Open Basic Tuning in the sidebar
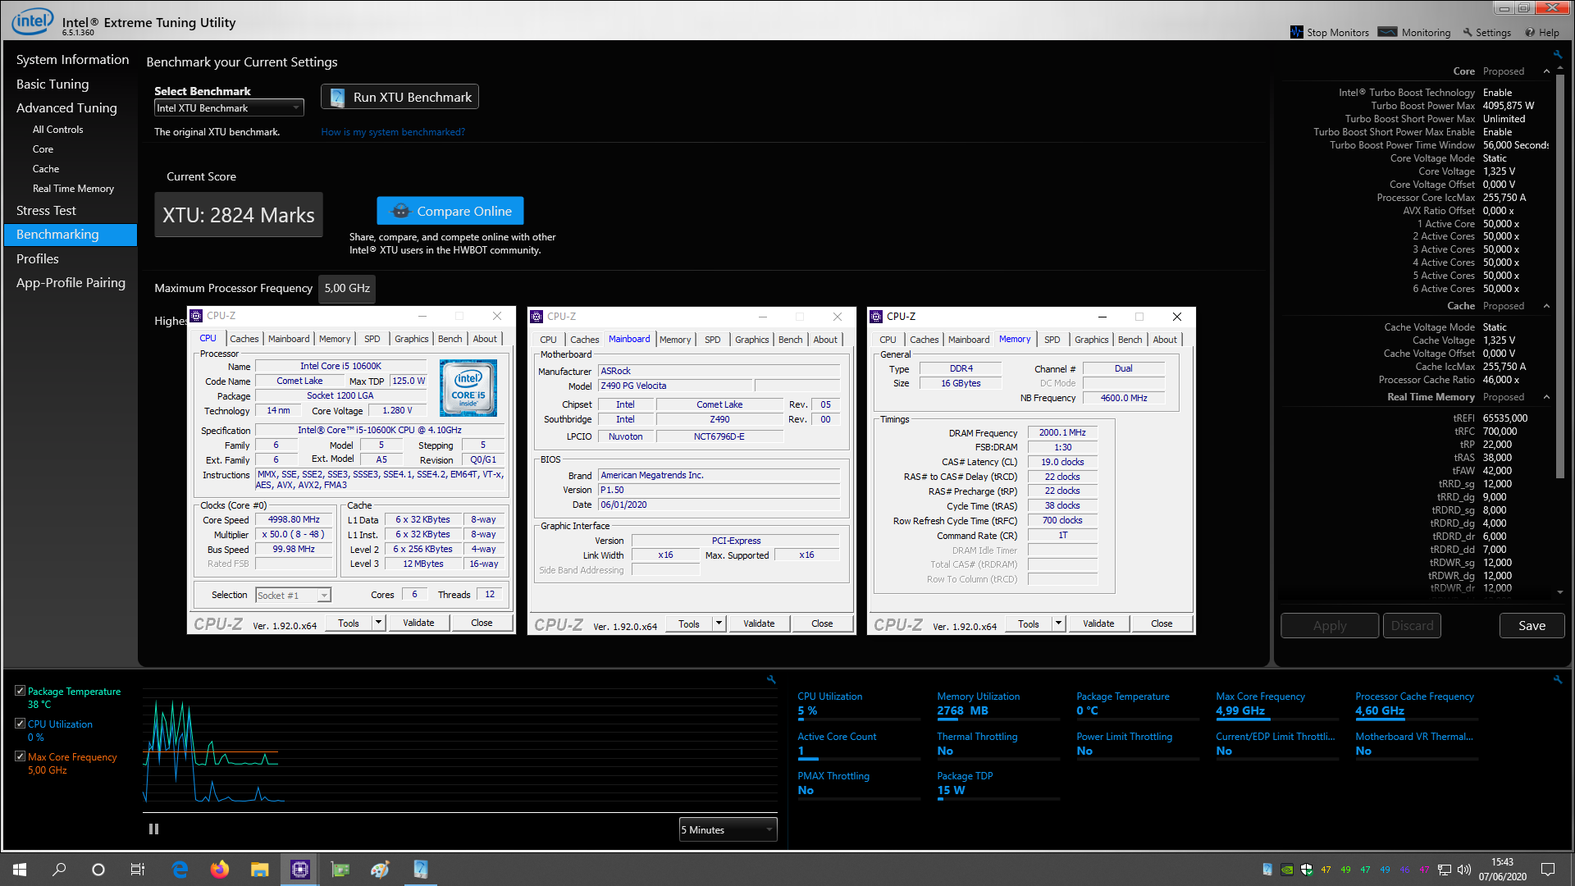This screenshot has height=886, width=1575. pyautogui.click(x=52, y=84)
